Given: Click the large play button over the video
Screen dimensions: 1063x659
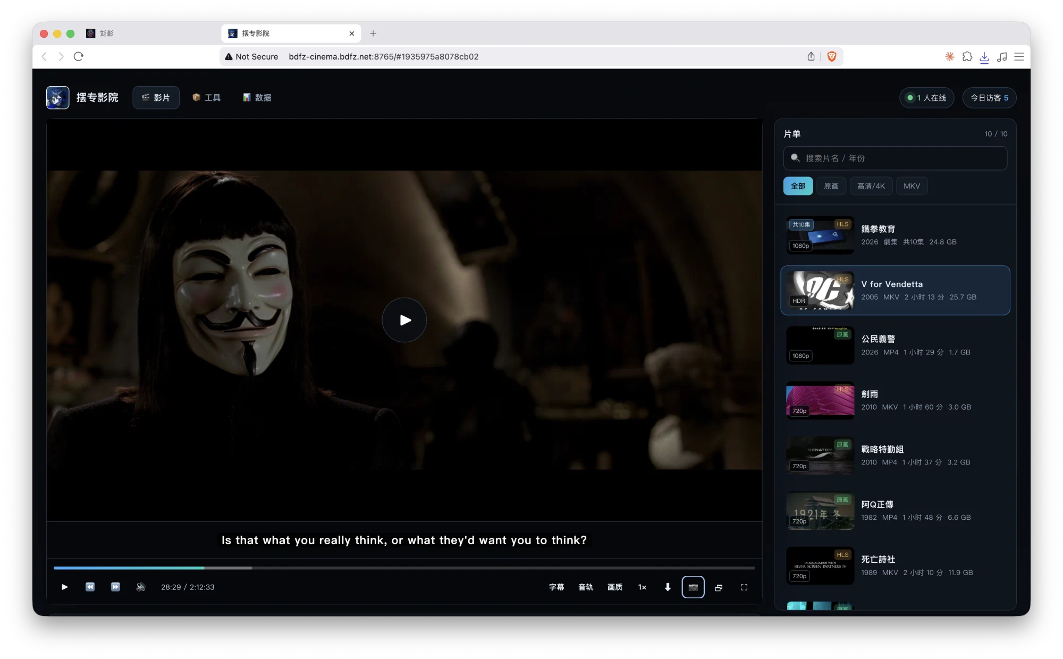Looking at the screenshot, I should click(404, 320).
